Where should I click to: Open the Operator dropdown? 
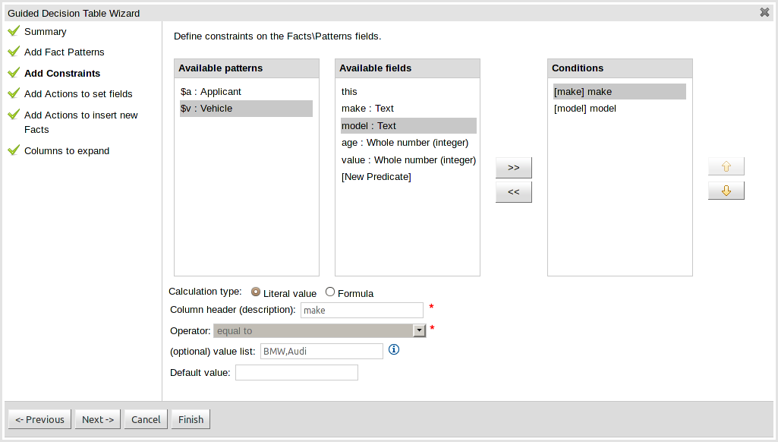pos(418,330)
